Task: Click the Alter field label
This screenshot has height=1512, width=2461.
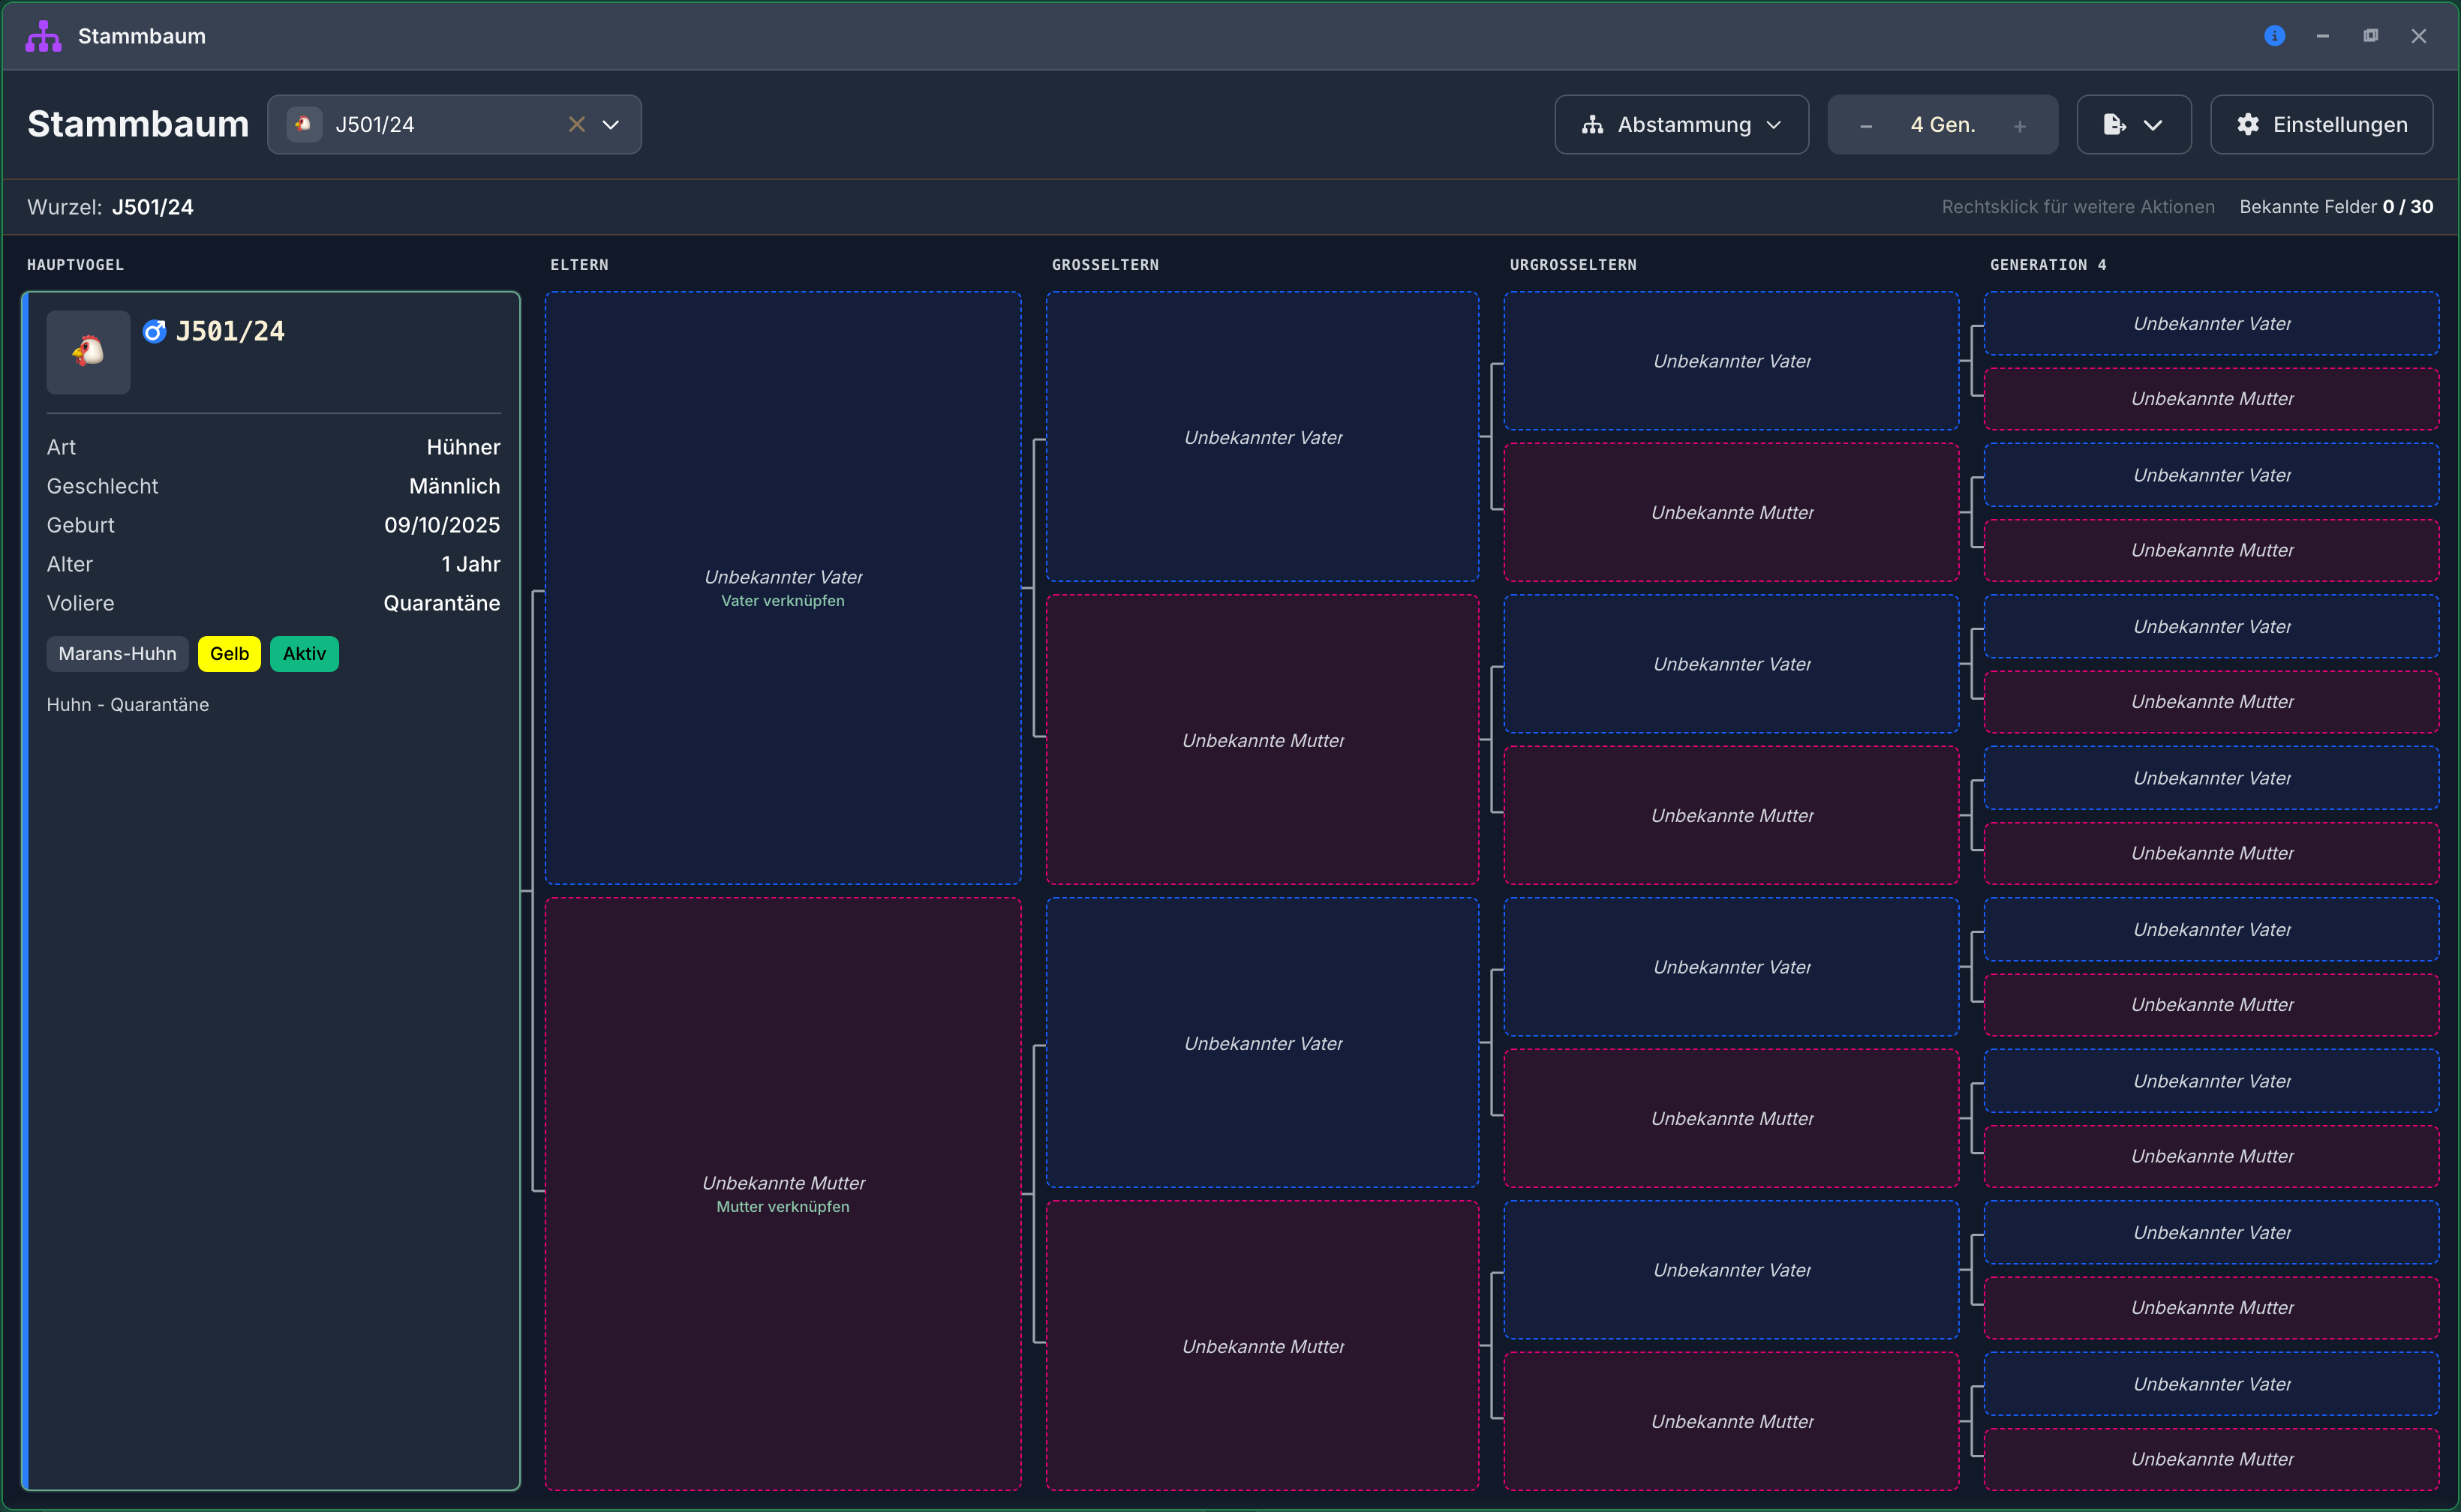Action: 69,564
